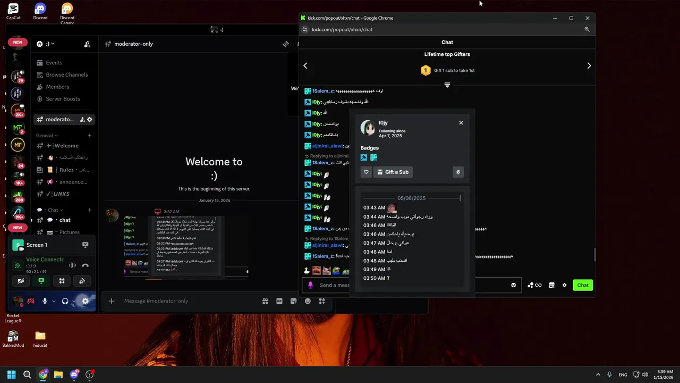Click Kick chat window scrollbar

coord(594,255)
